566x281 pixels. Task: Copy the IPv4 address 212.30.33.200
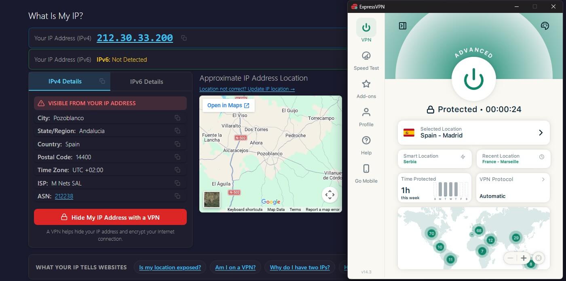point(184,38)
